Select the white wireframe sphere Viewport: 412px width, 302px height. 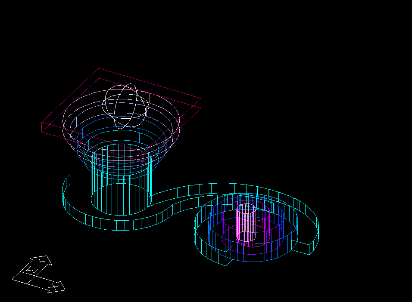(x=126, y=106)
